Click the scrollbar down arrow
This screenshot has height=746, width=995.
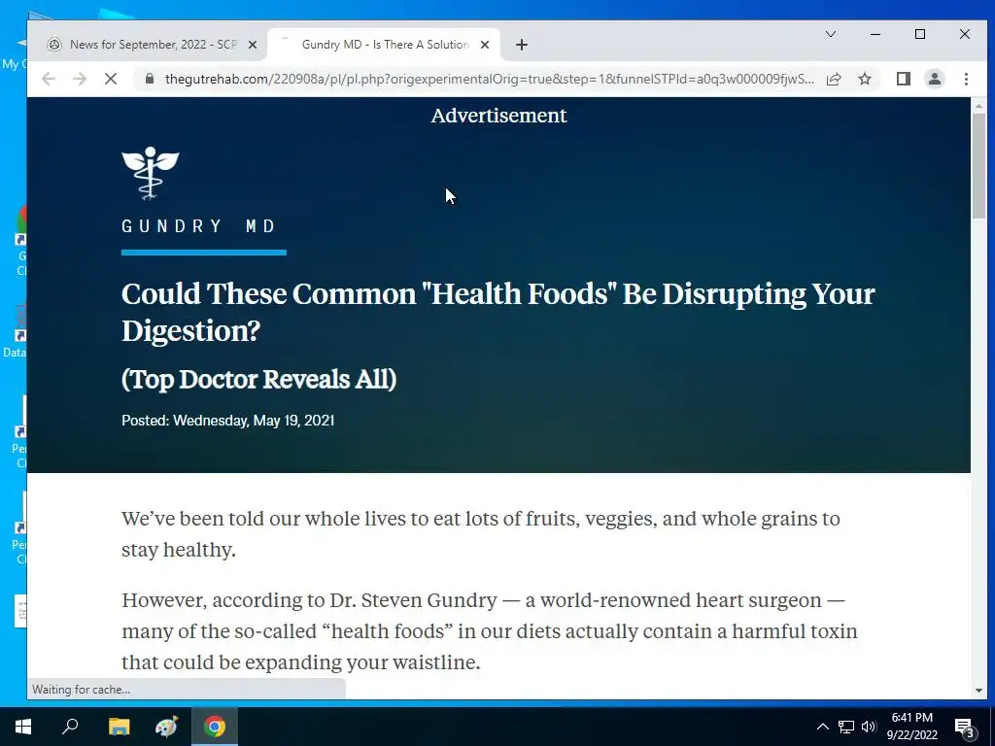pyautogui.click(x=978, y=691)
